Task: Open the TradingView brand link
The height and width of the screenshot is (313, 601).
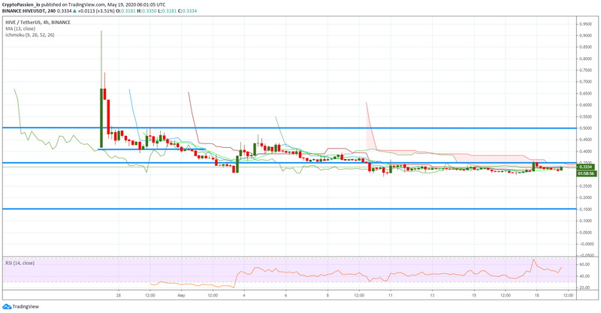Action: tap(21, 306)
